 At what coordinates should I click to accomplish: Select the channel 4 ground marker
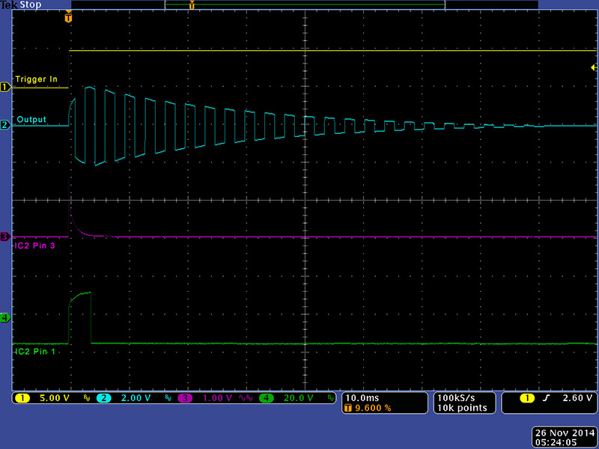[5, 318]
